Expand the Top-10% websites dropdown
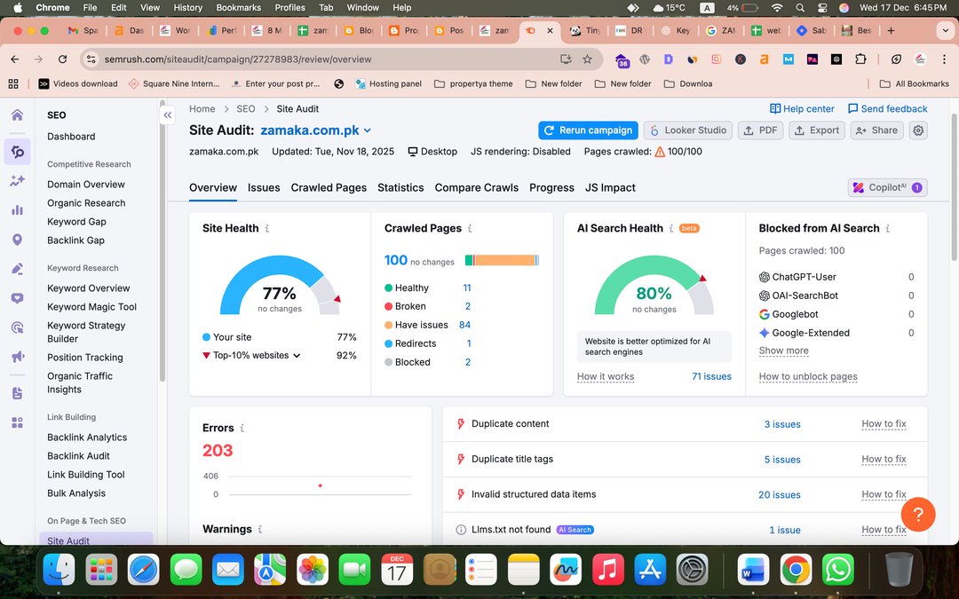 click(x=297, y=356)
